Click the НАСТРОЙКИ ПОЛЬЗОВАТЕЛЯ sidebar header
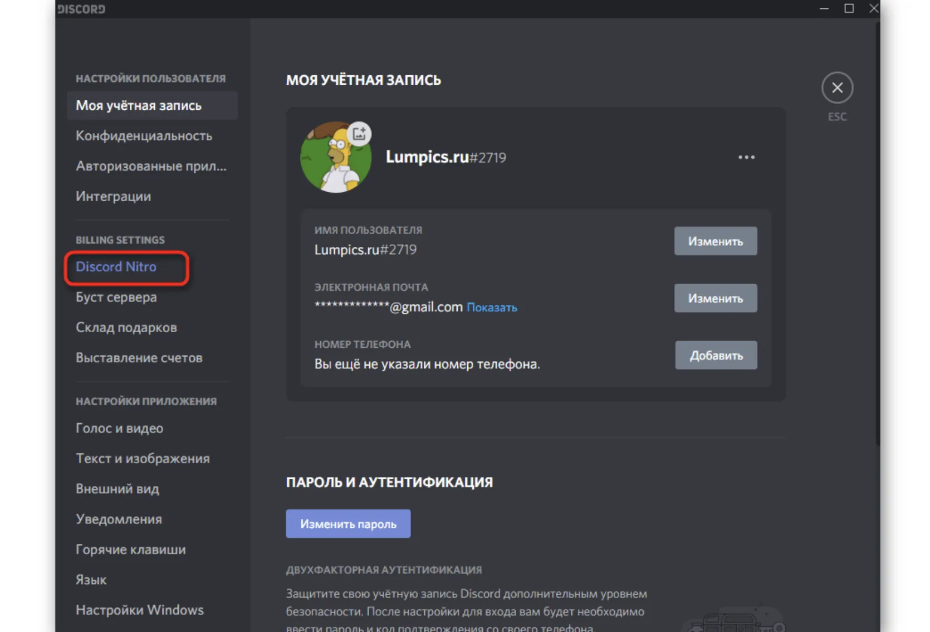The width and height of the screenshot is (930, 632). 150,79
